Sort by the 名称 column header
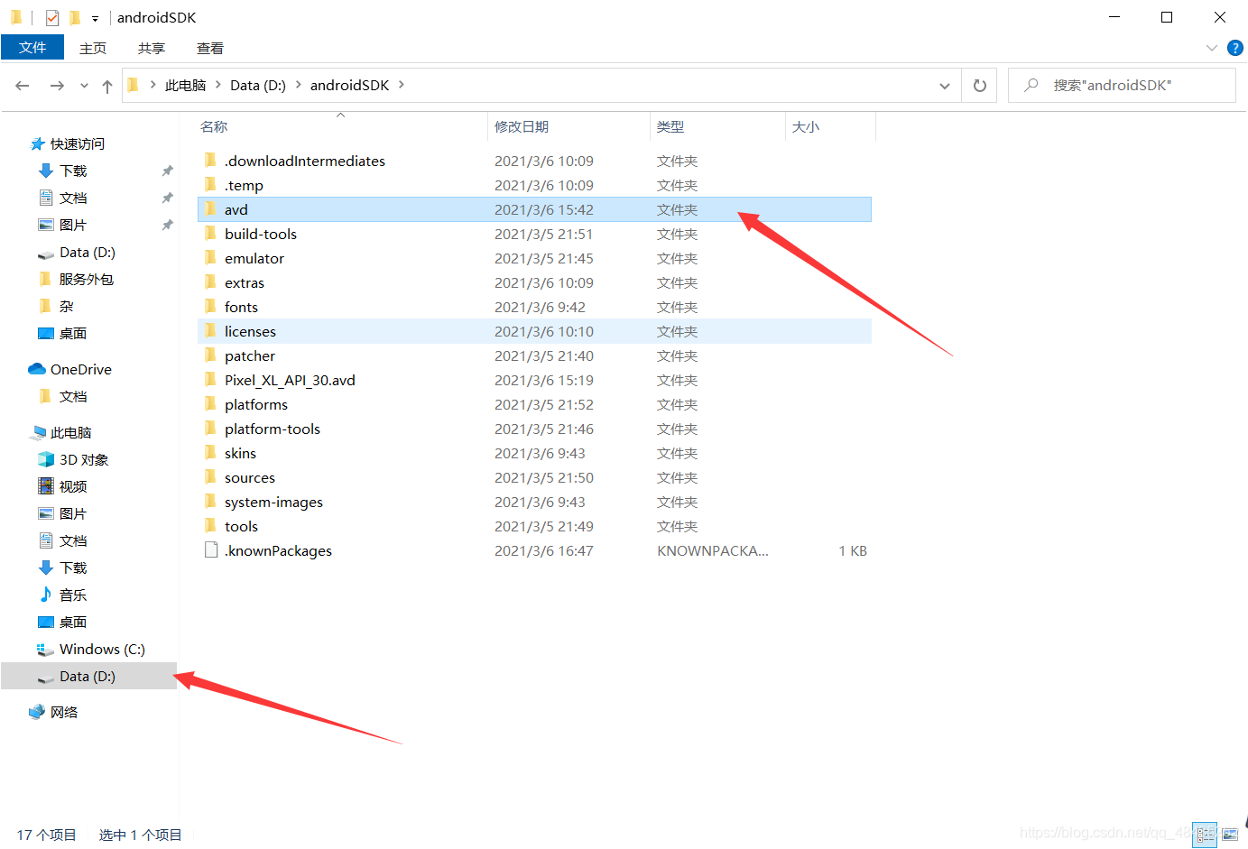 coord(214,127)
